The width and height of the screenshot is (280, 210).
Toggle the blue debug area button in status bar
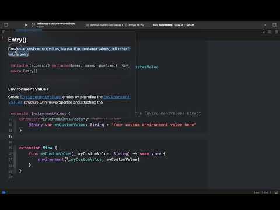(4, 192)
